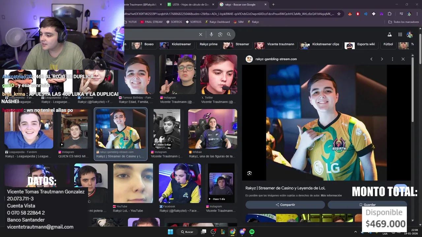Close the image preview panel

tap(403, 59)
